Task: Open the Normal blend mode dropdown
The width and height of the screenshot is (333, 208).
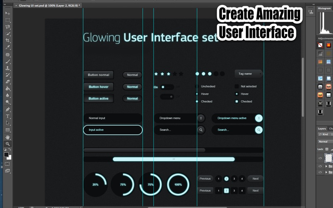Action: point(325,141)
